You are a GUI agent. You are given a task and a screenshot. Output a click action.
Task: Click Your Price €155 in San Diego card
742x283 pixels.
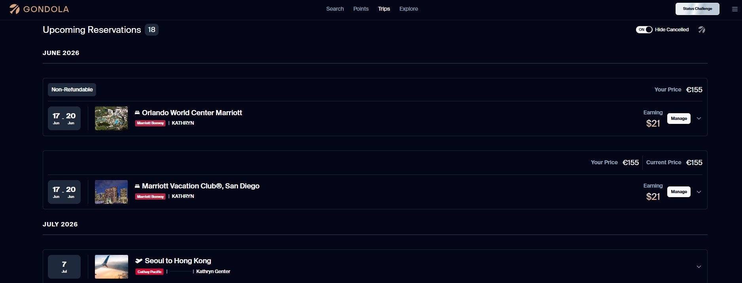(615, 163)
